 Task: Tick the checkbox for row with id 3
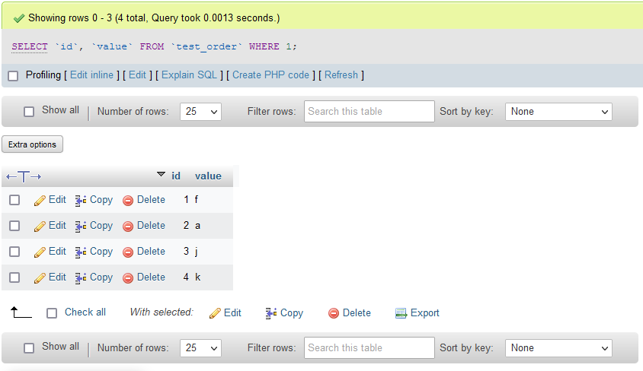(14, 251)
